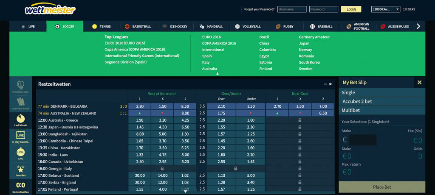The height and width of the screenshot is (195, 435).
Task: Open Overview Leagues sidebar icon
Action: pos(20,86)
